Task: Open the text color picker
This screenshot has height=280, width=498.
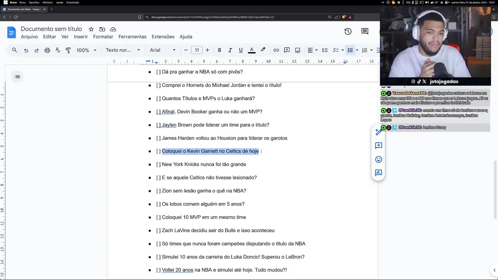Action: click(x=252, y=50)
